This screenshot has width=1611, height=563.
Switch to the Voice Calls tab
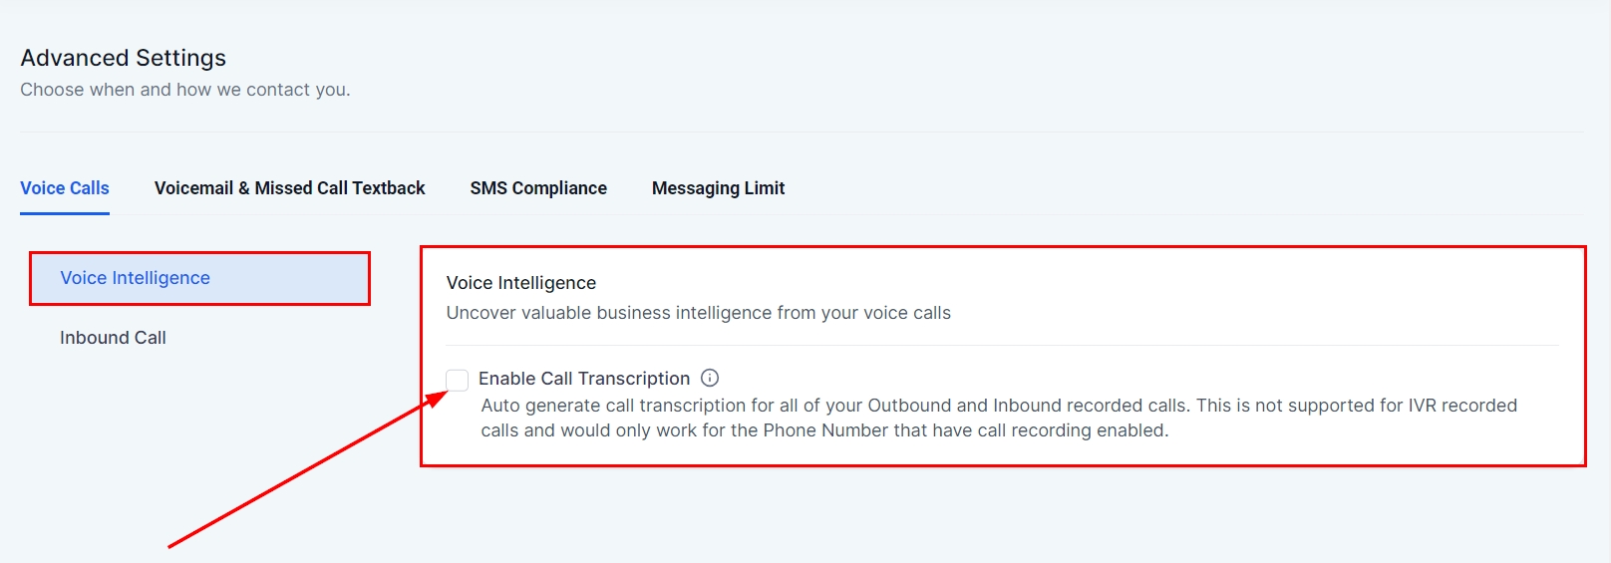click(65, 188)
